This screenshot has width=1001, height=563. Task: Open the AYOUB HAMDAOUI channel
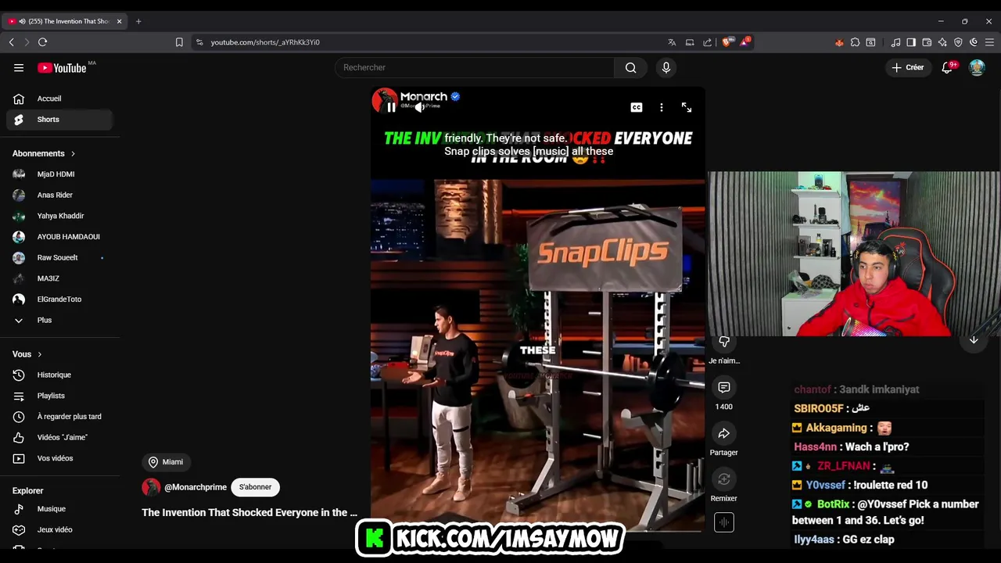click(59, 237)
